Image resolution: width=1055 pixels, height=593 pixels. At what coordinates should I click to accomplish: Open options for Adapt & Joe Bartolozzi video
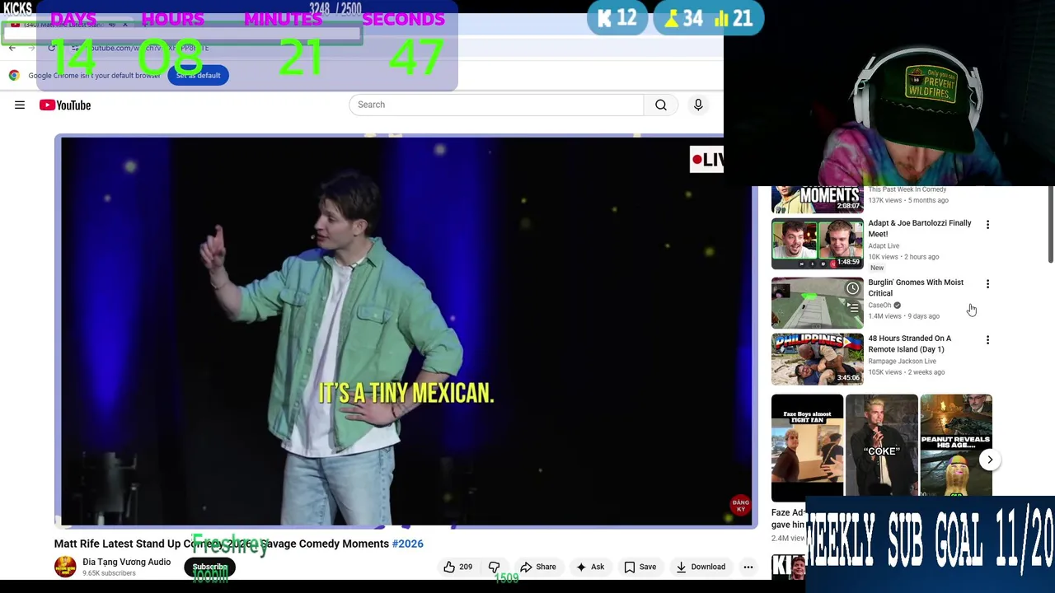(987, 224)
